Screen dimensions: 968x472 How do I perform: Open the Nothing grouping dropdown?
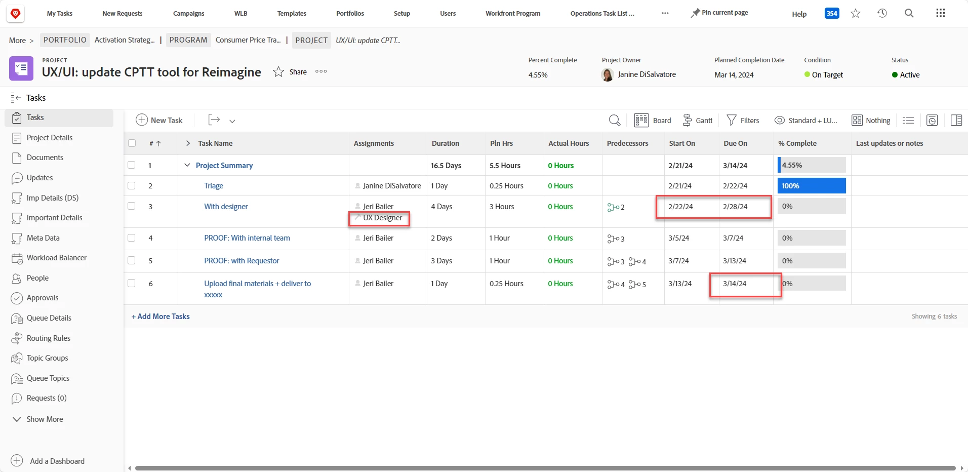871,121
